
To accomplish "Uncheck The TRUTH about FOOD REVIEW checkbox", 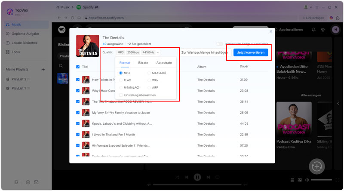I will click(78, 102).
